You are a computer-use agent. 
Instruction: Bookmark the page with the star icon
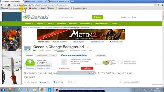tap(155, 5)
